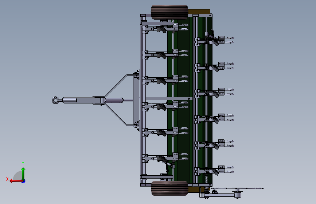Select the drive pulley at the bottom right
Viewport: 316px width, 204px height.
point(237,194)
